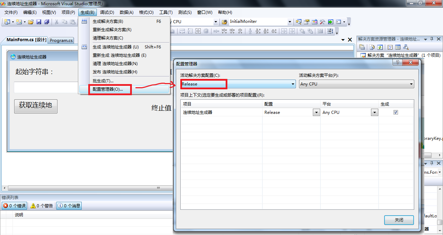The width and height of the screenshot is (443, 235).
Task: Click Show All Files in Solution Explorer
Action: coord(372,47)
